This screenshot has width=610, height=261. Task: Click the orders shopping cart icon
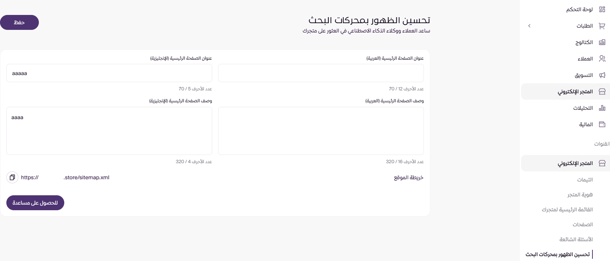[x=602, y=26]
